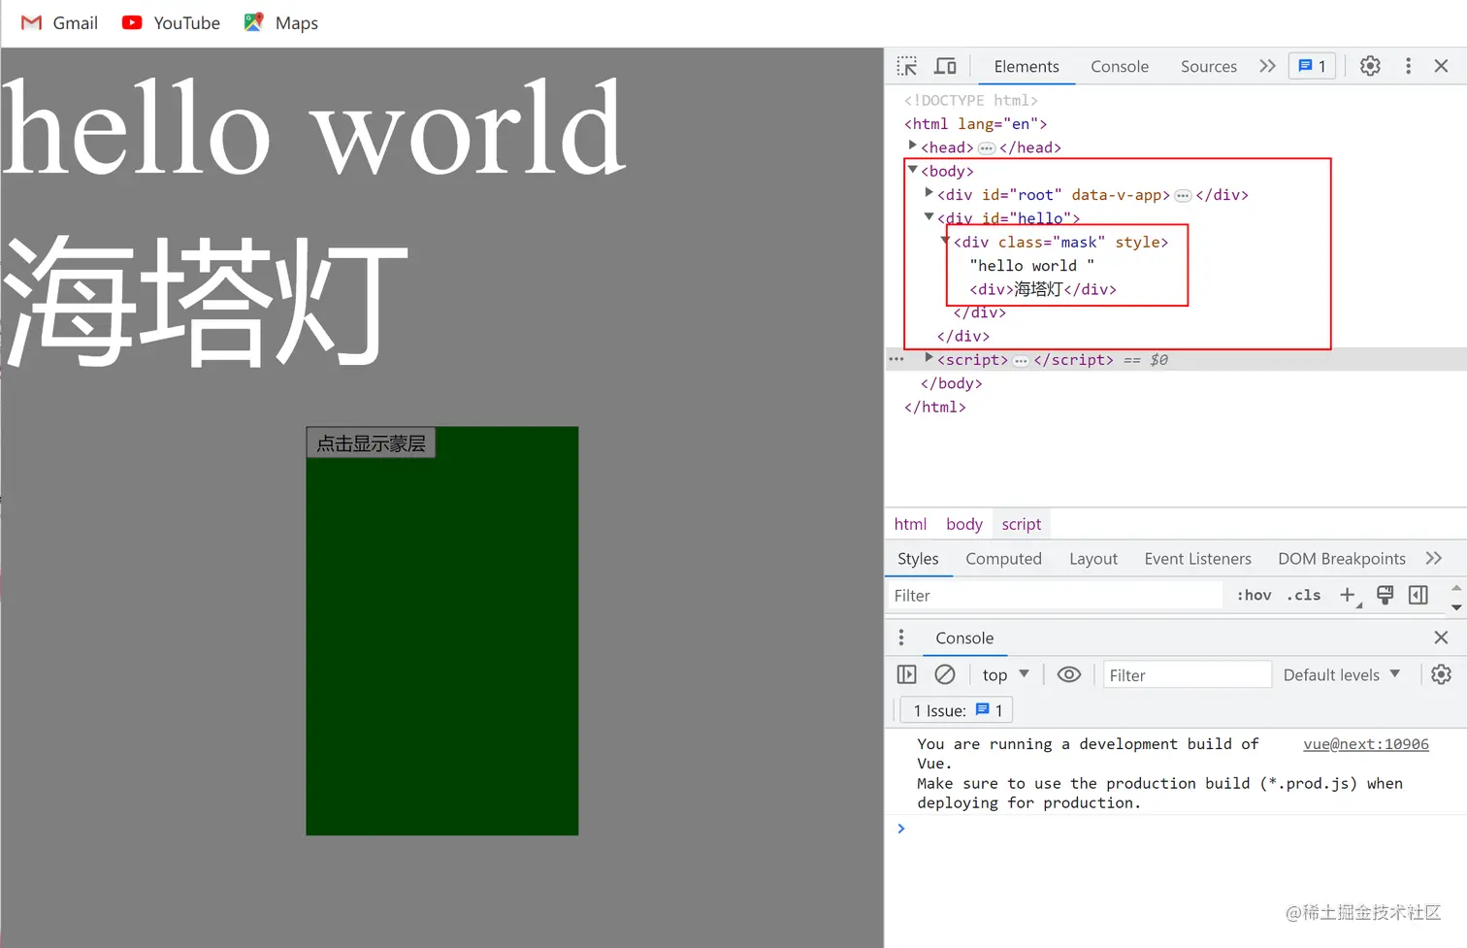Open the DOM Breakpoints pane tab
Image resolution: width=1467 pixels, height=948 pixels.
point(1342,559)
